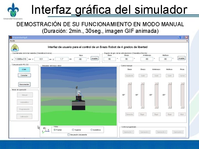
Task: Click the Operación 4 button
Action: tap(178, 132)
